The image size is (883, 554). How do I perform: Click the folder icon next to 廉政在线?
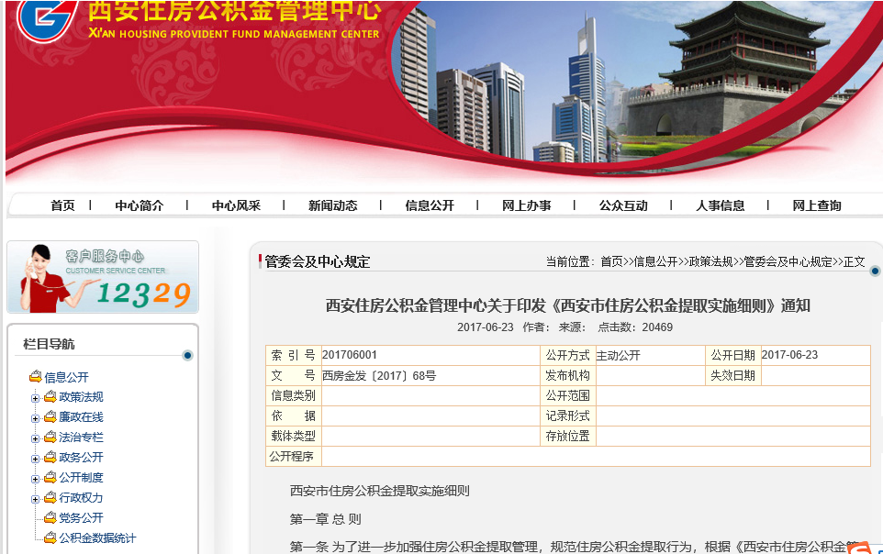50,417
